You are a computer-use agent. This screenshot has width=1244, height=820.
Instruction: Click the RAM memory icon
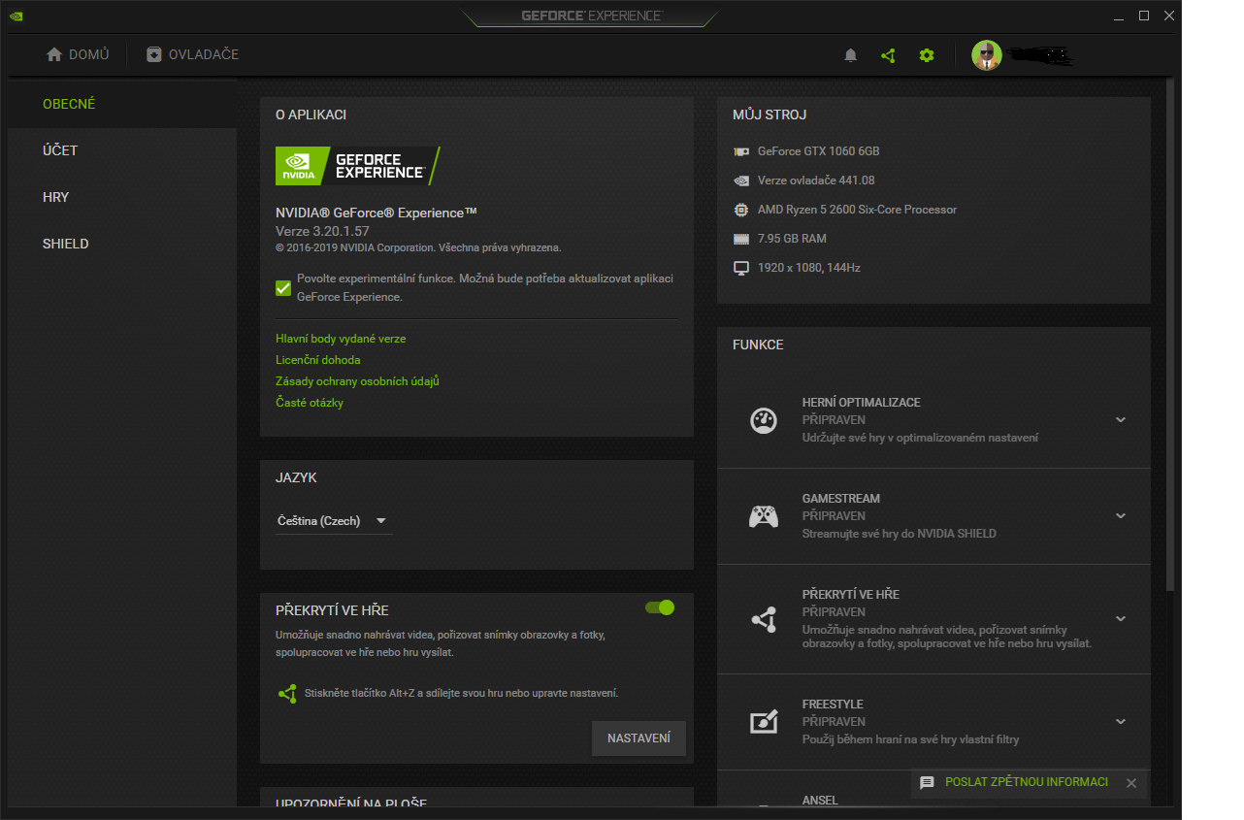741,239
